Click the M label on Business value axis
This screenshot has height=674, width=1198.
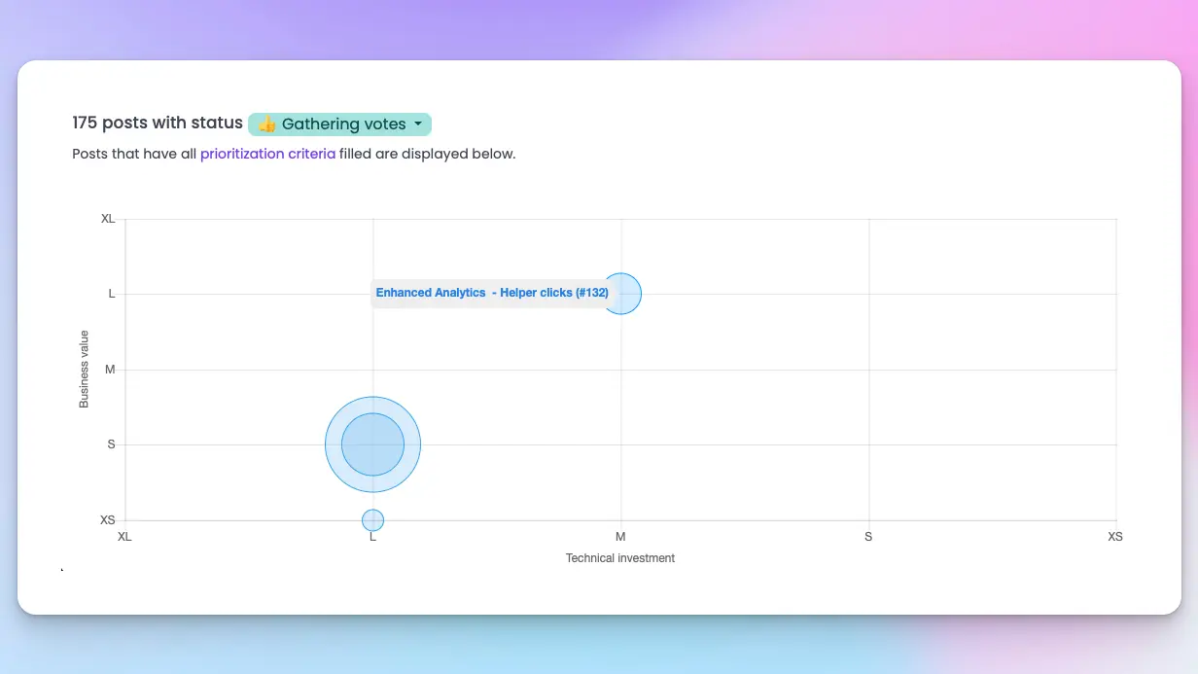(110, 370)
